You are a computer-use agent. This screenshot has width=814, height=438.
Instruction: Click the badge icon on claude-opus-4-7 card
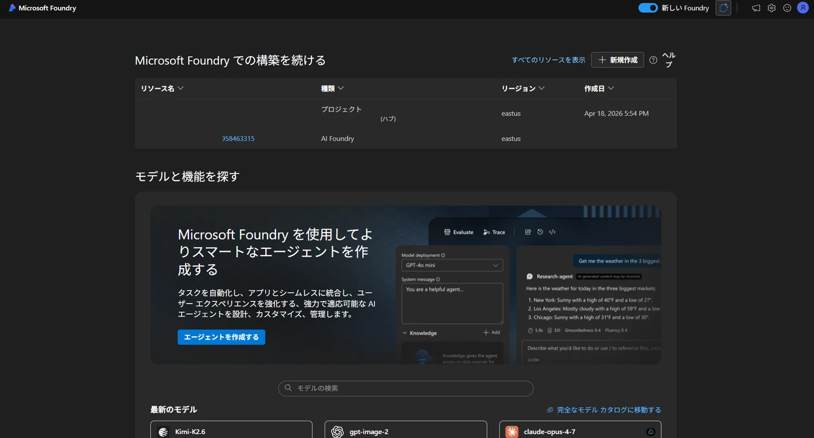650,431
